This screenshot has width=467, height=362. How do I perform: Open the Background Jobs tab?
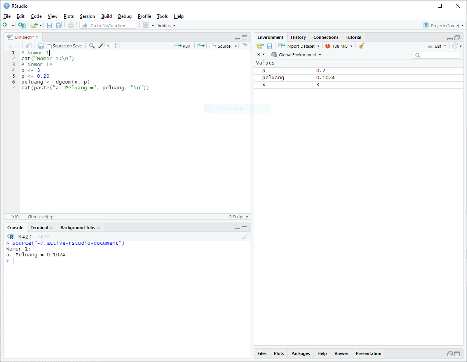tap(78, 228)
